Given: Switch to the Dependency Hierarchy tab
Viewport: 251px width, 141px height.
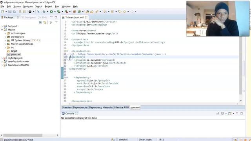Looking at the screenshot, I should [x=101, y=108].
